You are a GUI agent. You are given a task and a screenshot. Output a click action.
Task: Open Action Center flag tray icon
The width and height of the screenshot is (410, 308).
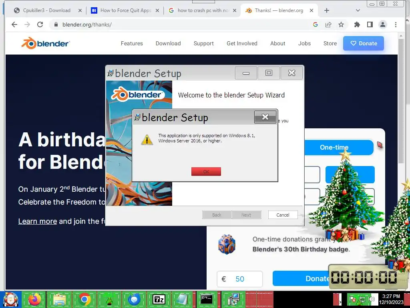(x=353, y=299)
